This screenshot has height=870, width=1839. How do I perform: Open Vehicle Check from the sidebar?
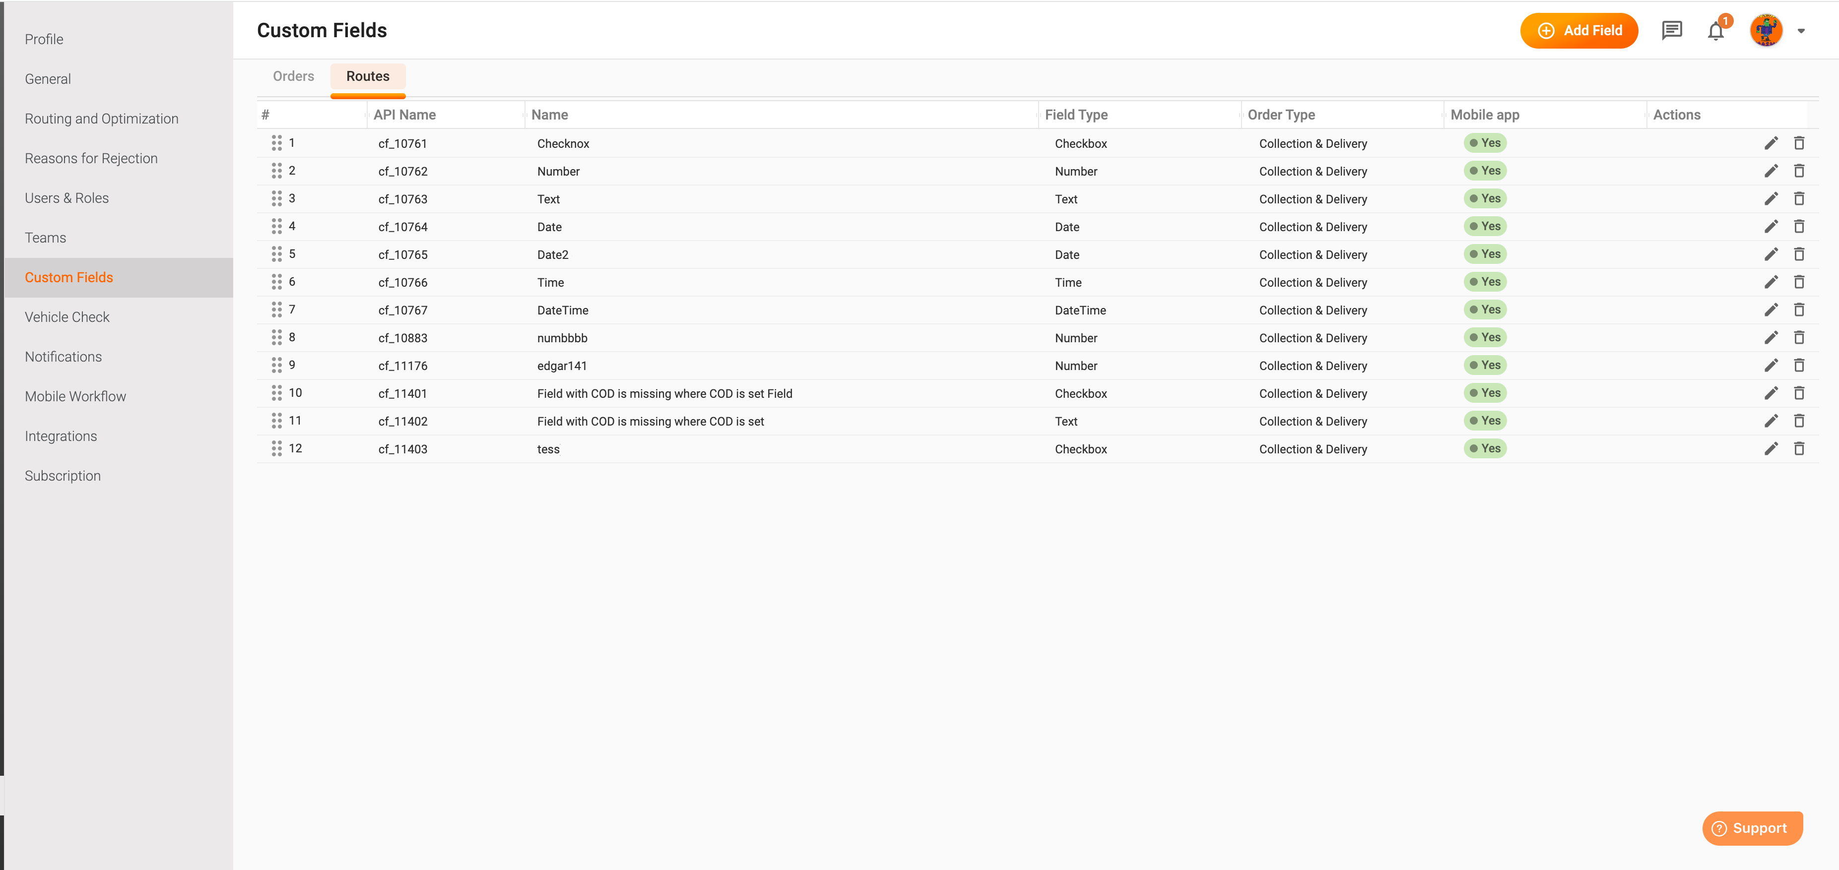(x=67, y=316)
